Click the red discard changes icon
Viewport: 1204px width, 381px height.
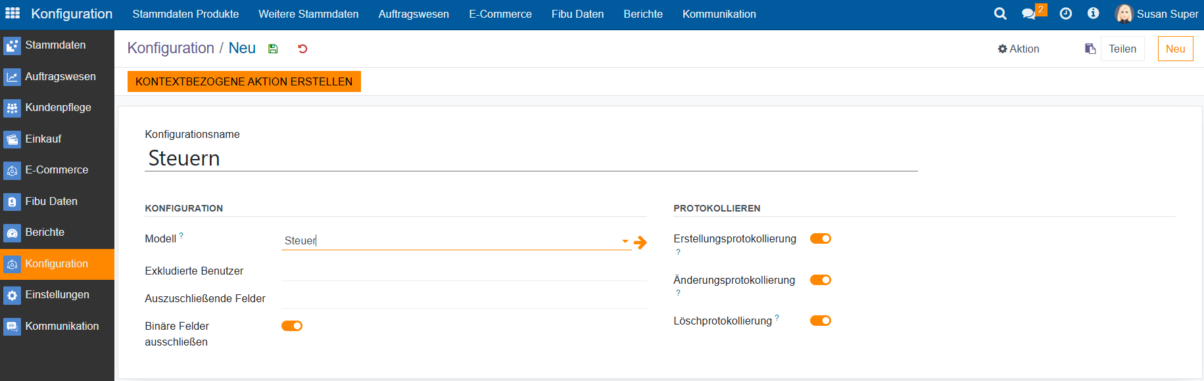302,49
